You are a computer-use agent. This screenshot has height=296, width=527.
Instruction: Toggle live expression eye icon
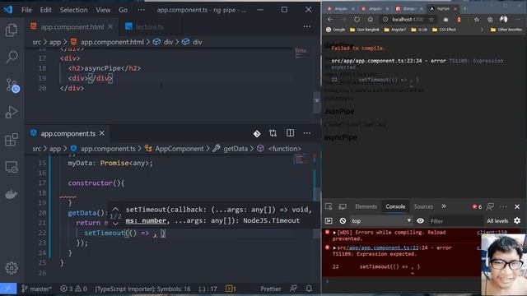(x=420, y=221)
